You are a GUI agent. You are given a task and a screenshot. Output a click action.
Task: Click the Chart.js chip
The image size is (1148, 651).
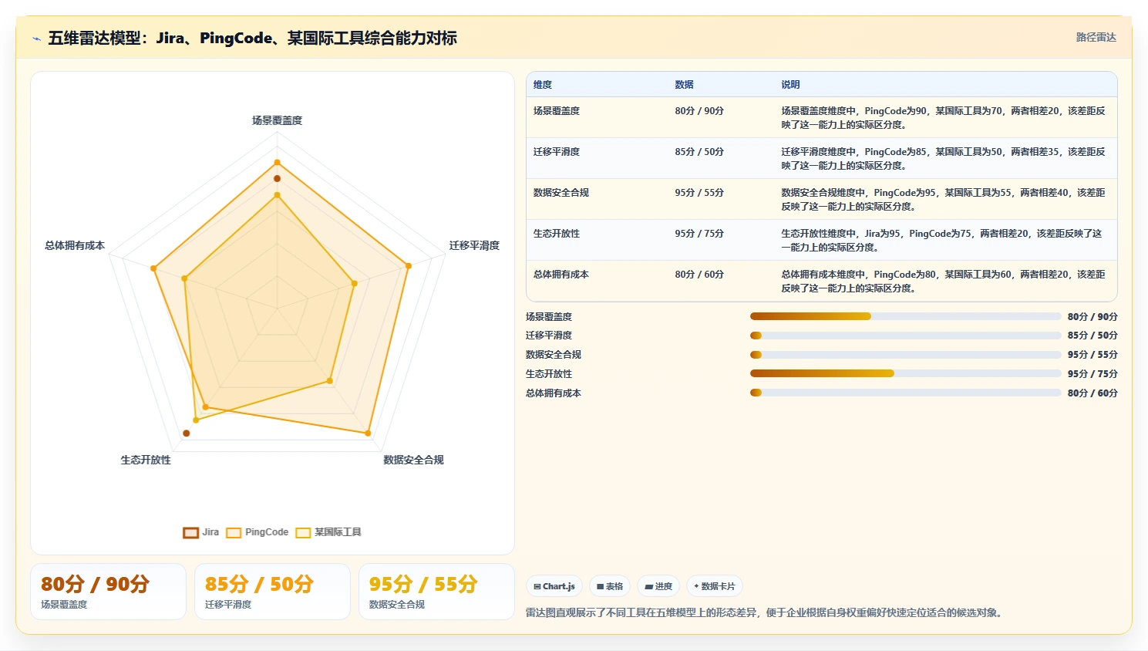[554, 586]
